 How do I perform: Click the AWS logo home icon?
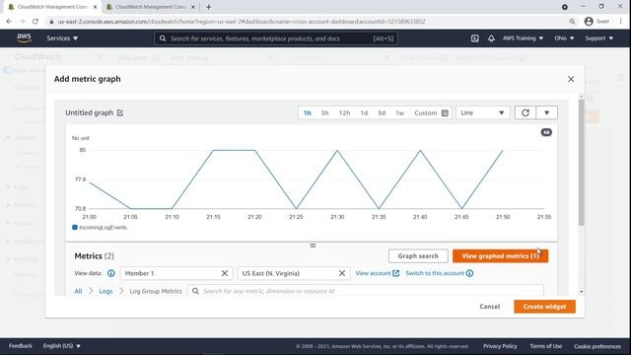tap(24, 38)
